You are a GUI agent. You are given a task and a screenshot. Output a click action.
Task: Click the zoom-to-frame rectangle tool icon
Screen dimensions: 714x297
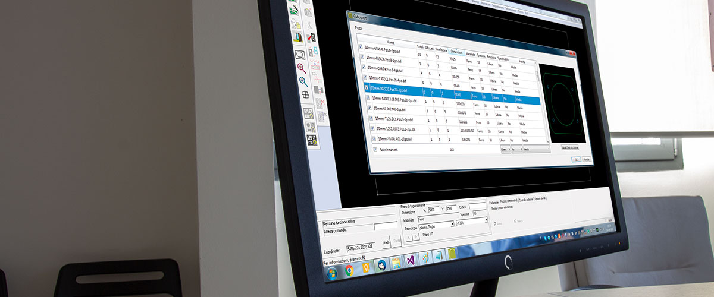300,54
